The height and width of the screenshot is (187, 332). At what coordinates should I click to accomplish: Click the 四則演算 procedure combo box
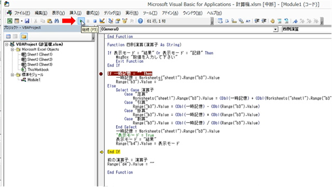307,29
